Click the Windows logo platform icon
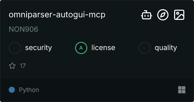This screenshot has width=194, height=102. pyautogui.click(x=182, y=90)
